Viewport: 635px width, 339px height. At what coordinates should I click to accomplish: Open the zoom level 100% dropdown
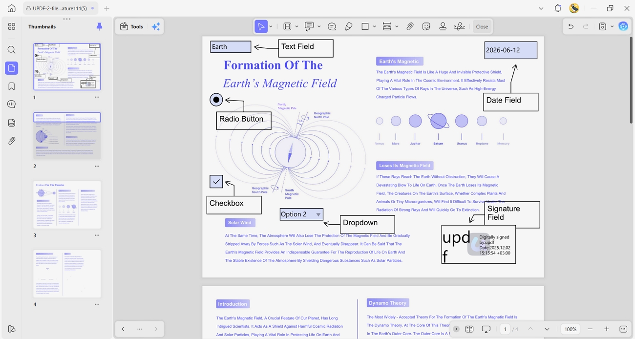pyautogui.click(x=571, y=329)
